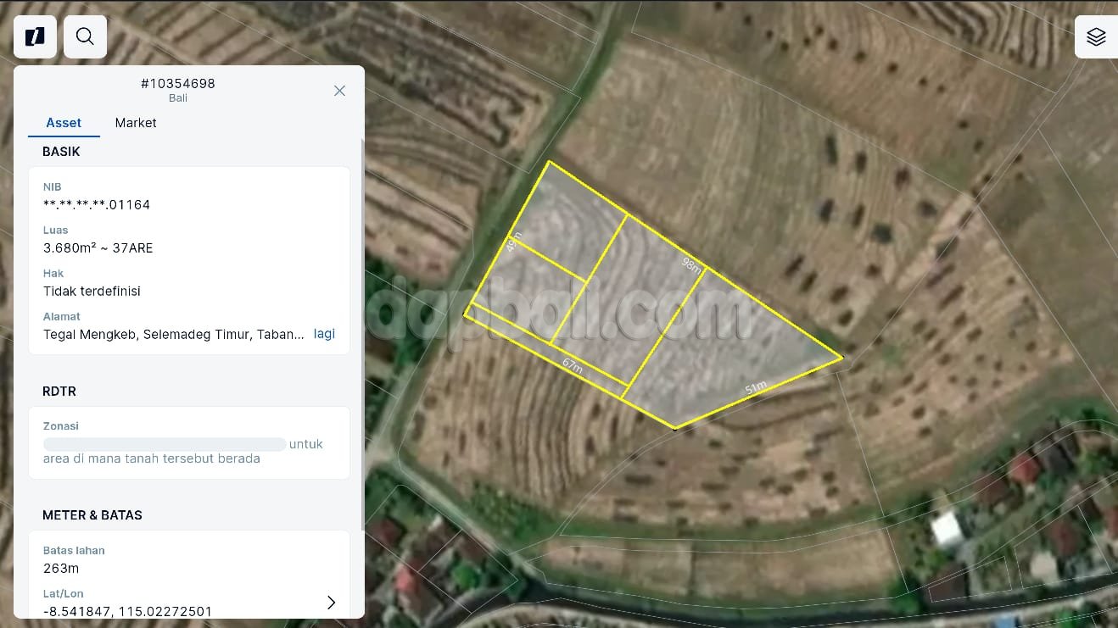Click the 'lagi' link to expand address
1118x628 pixels.
pos(324,334)
